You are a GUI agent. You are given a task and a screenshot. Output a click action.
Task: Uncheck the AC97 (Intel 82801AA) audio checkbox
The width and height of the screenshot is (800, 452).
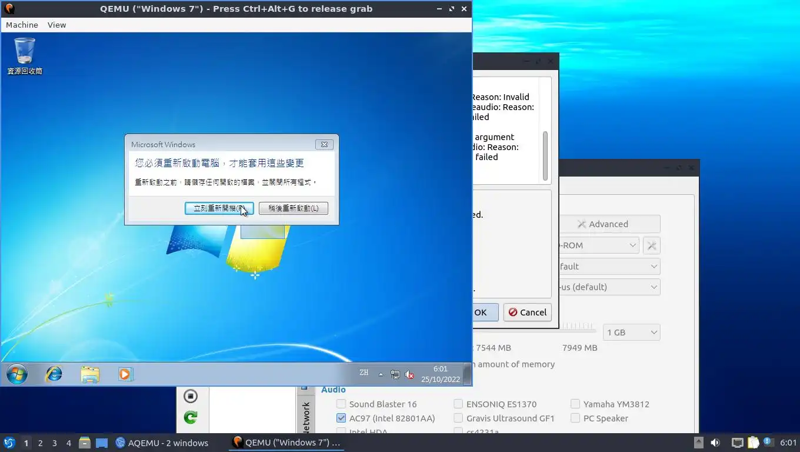coord(341,418)
